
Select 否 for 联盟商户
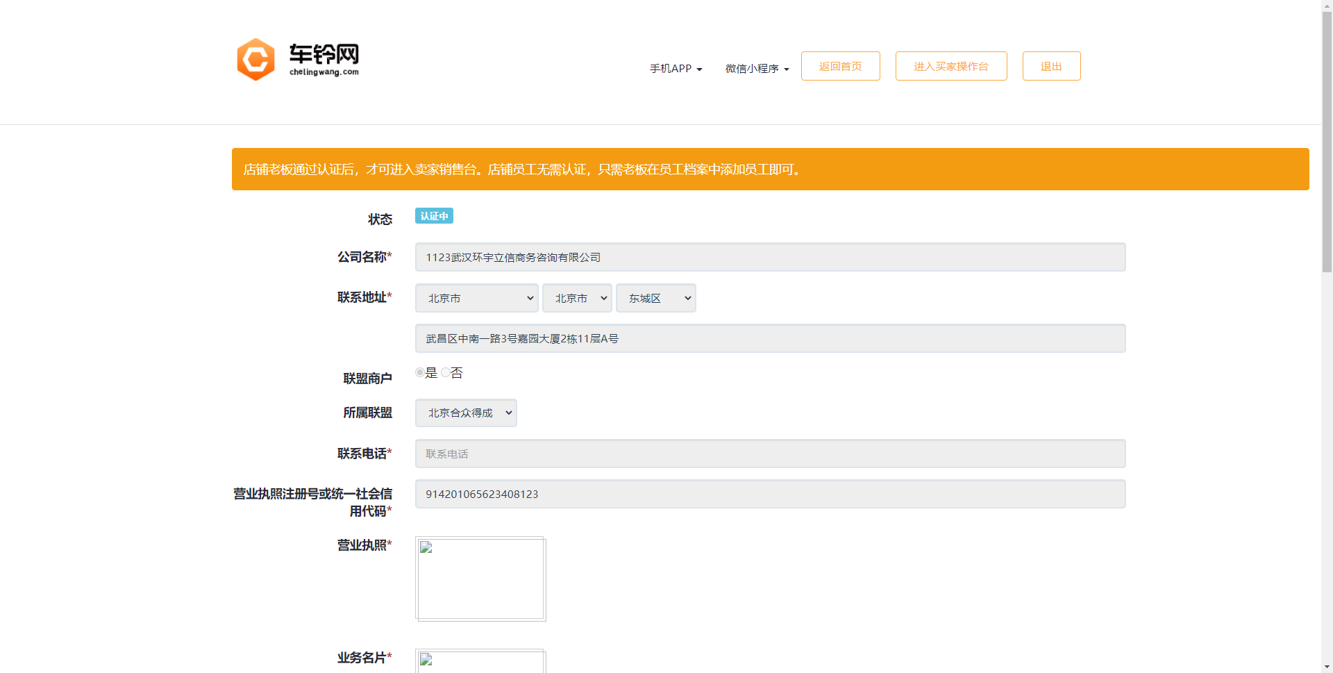tap(446, 373)
